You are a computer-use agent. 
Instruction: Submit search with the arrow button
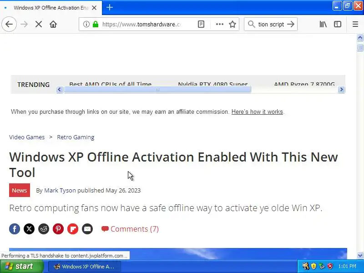(291, 24)
